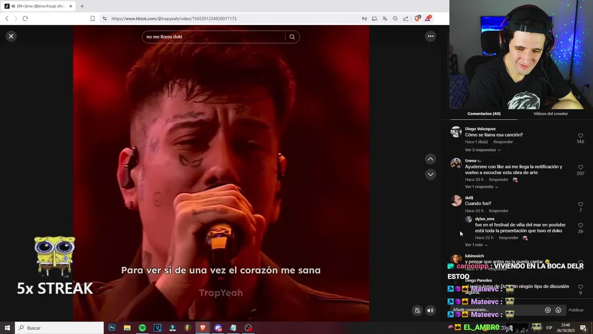Open Diego Velazquez's profile name
The height and width of the screenshot is (334, 593).
pos(480,129)
